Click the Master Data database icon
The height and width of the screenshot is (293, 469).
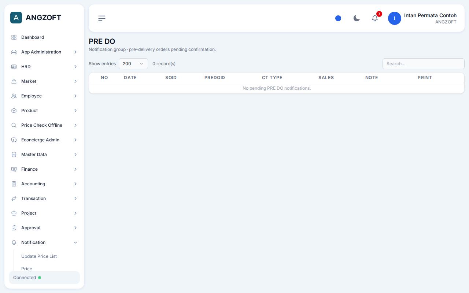click(x=14, y=155)
